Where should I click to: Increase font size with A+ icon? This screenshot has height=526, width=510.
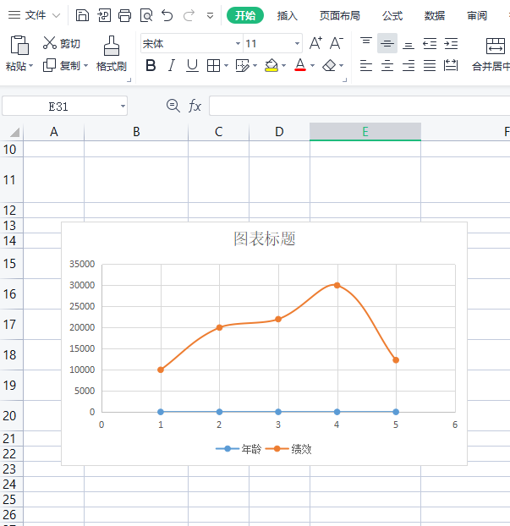click(x=315, y=43)
